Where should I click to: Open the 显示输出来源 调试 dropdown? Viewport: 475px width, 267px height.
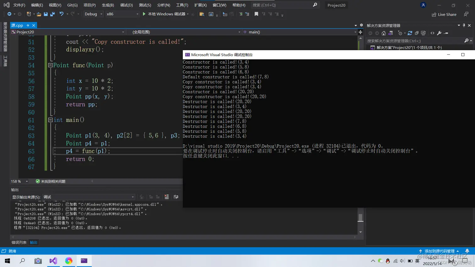point(89,197)
